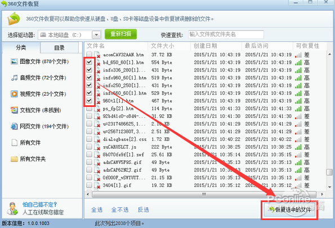Click file icon of 3404[1].gif

coord(97,185)
